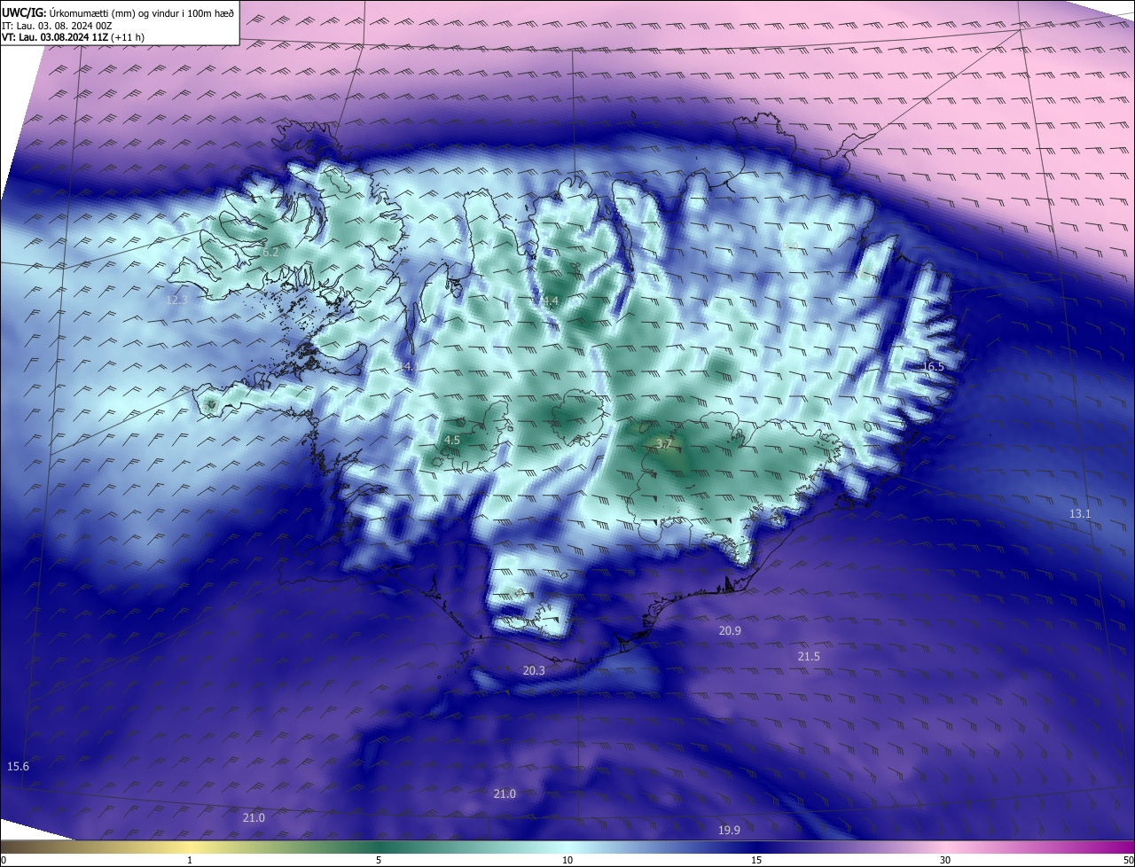Click the 20.3 value near the south coast
The image size is (1135, 867).
[534, 671]
